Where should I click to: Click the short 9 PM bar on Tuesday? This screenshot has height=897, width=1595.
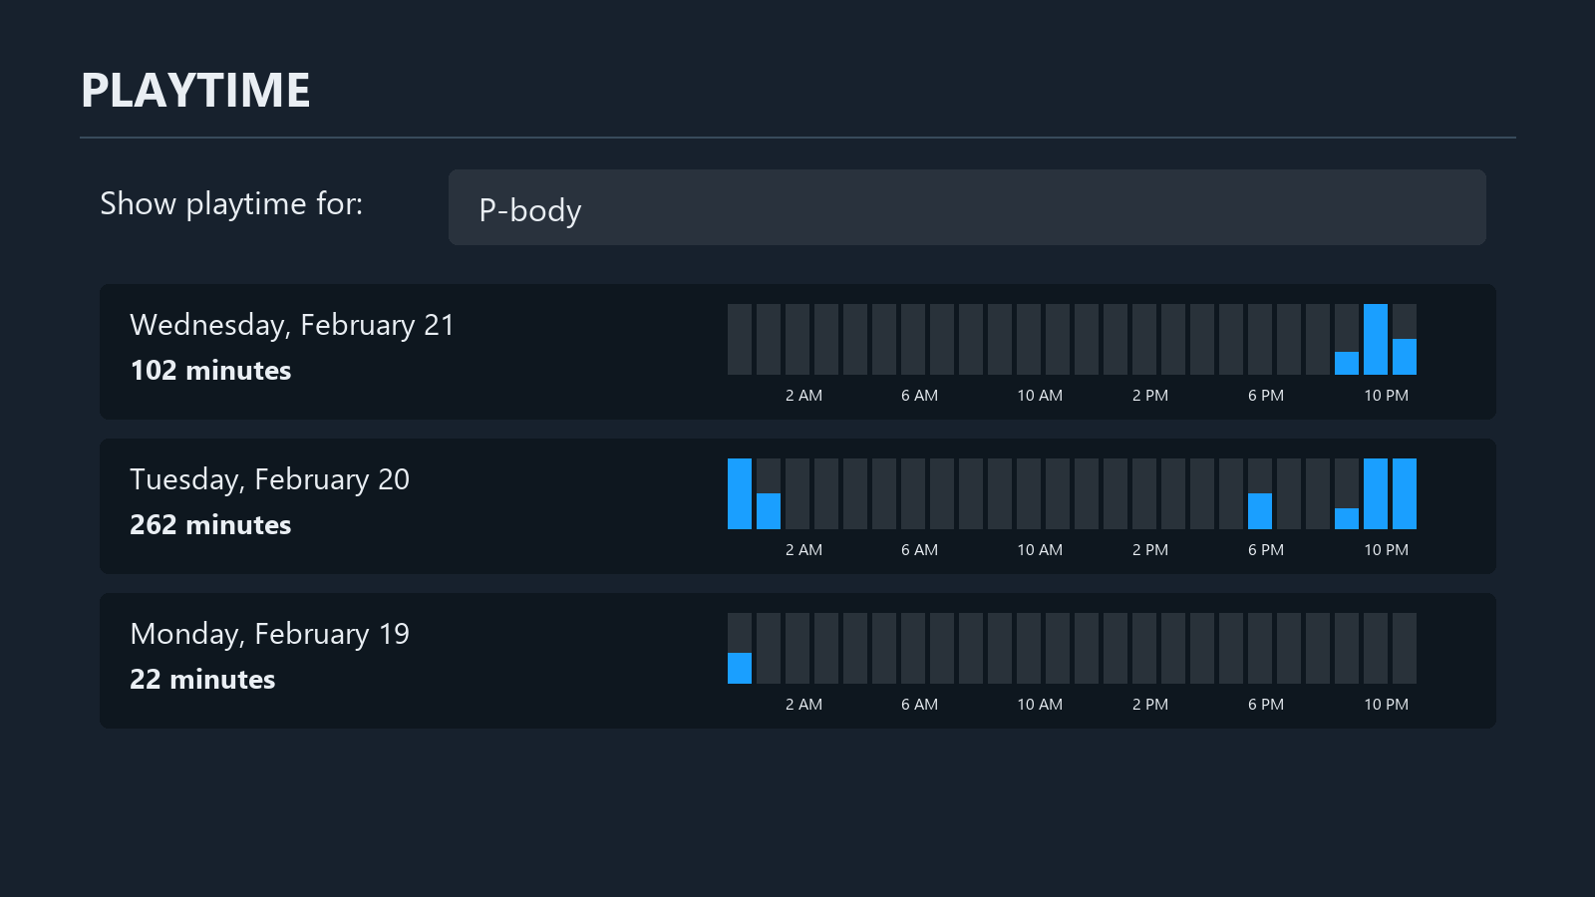pyautogui.click(x=1347, y=518)
